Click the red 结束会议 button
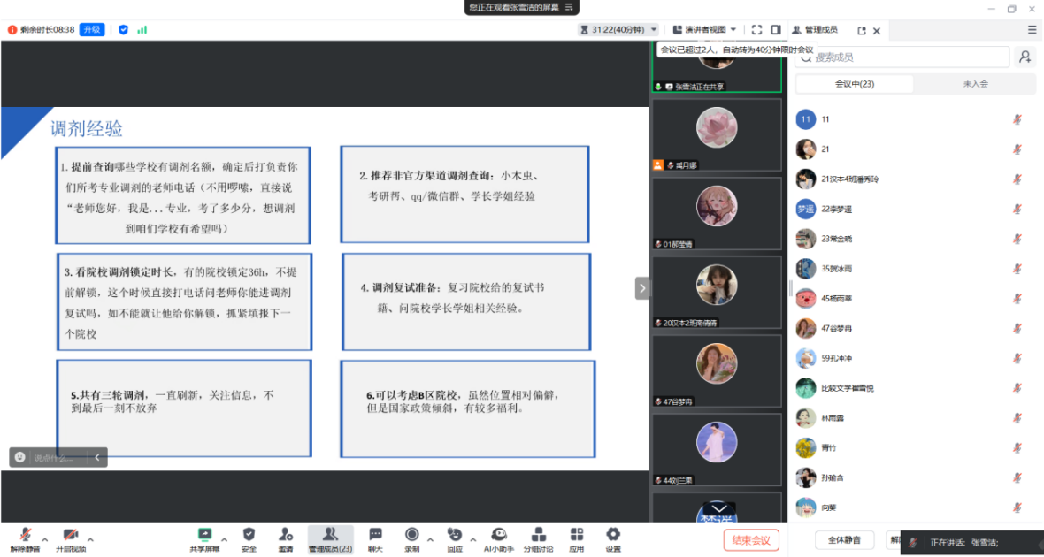 [x=751, y=540]
